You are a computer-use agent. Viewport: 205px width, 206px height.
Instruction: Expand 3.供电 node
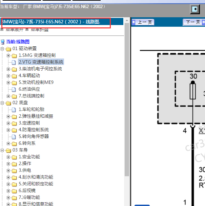coord(8,171)
